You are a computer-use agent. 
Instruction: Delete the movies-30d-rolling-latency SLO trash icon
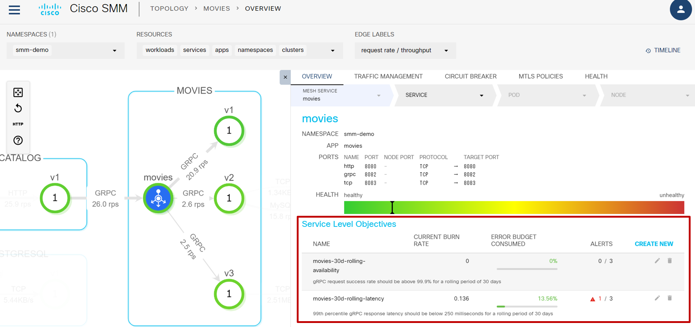(x=670, y=298)
